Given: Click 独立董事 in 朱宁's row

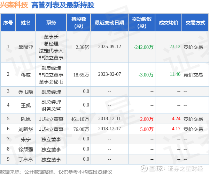Looking at the screenshot, I should tap(51, 139).
